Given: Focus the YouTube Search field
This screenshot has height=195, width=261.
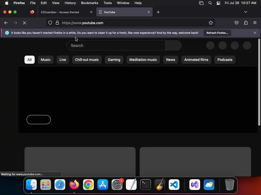Looking at the screenshot, I should pyautogui.click(x=116, y=46).
